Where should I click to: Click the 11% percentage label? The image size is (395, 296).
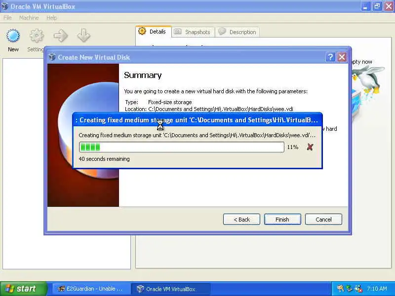click(292, 147)
